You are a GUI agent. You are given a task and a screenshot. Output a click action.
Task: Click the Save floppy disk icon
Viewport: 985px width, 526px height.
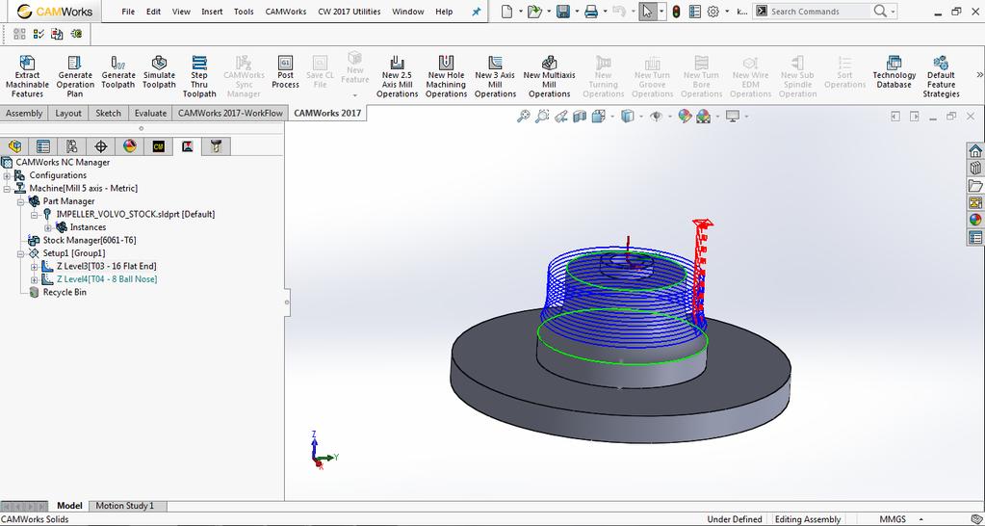tap(563, 12)
